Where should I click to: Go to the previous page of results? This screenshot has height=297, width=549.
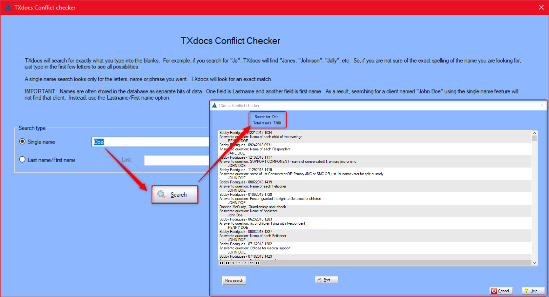pos(233,263)
